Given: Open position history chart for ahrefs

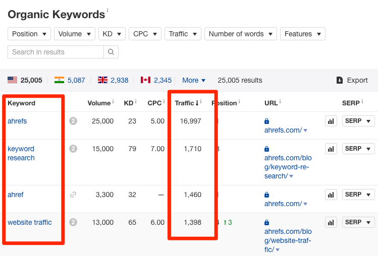Looking at the screenshot, I should click(331, 121).
